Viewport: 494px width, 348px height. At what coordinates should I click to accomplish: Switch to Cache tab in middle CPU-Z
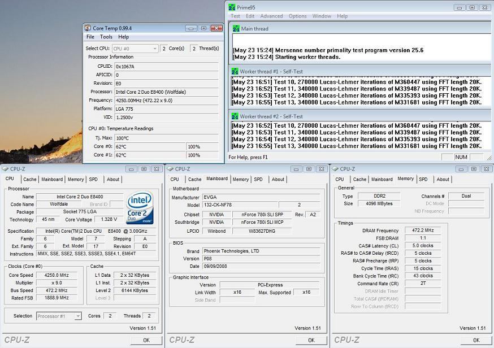pyautogui.click(x=194, y=179)
